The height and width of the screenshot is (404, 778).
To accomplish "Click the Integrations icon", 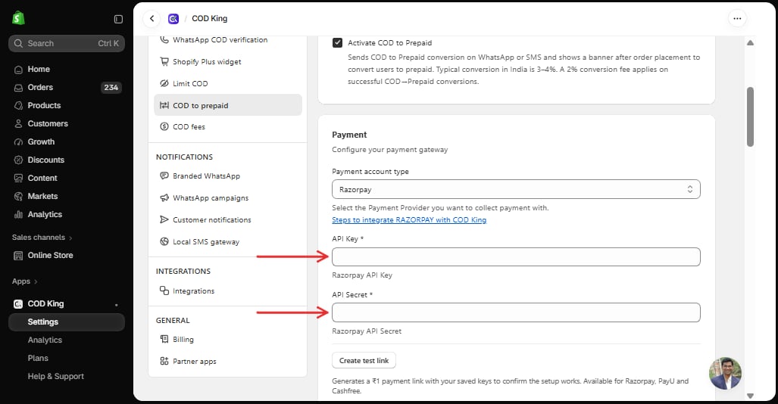I will [164, 291].
